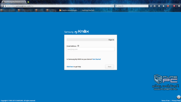Viewport: 181px width, 102px height.
Task: Go back using the browser back arrow
Action: click(x=2, y=6)
